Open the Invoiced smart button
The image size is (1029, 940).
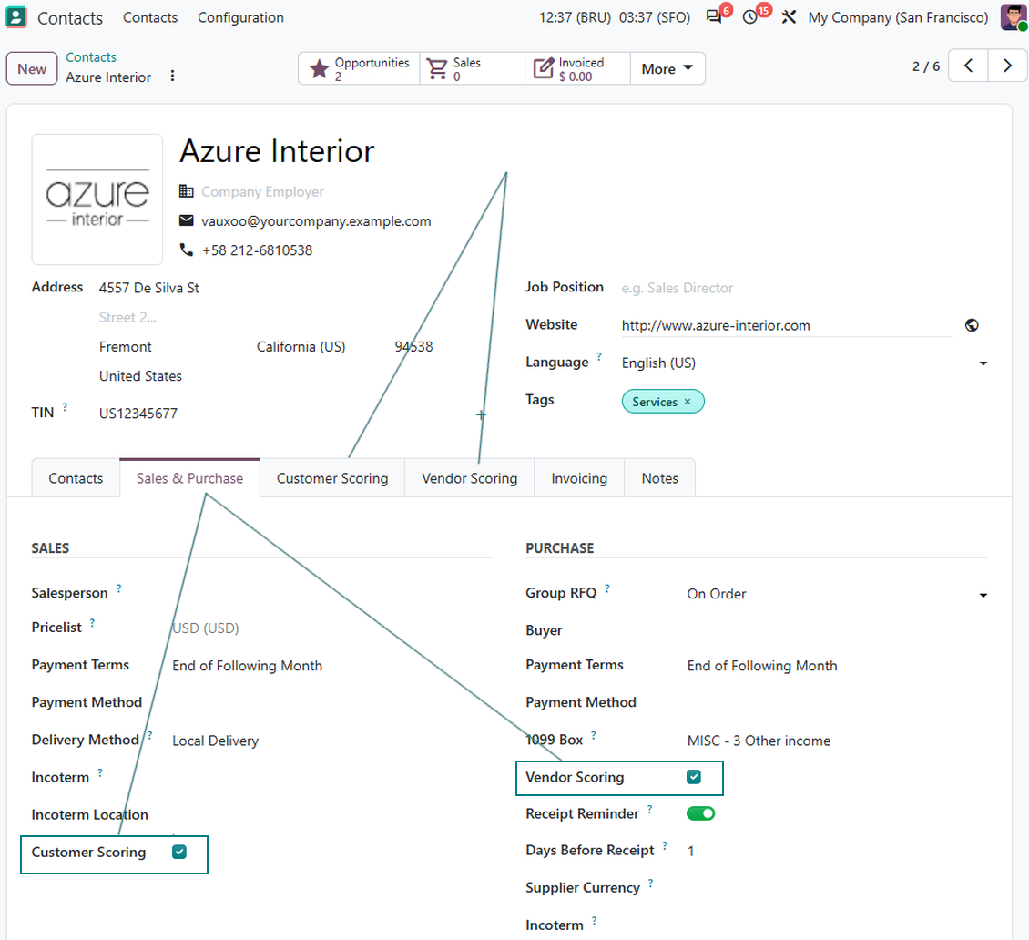tap(577, 68)
